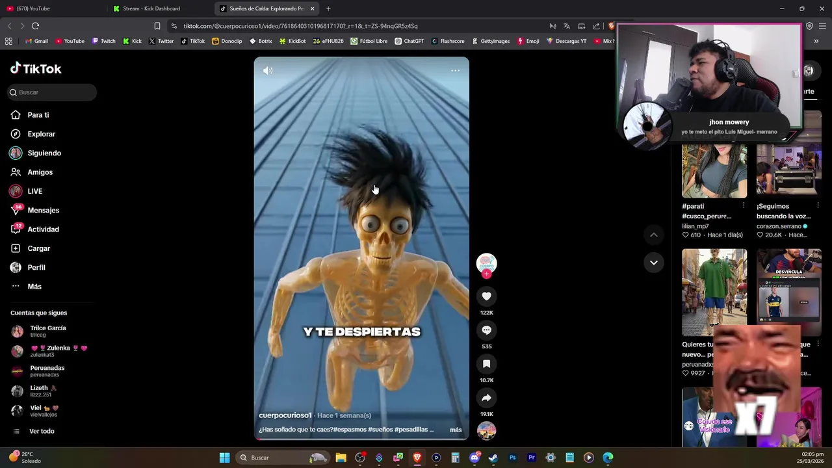Open the browser apps grid icon
The width and height of the screenshot is (832, 468).
click(8, 41)
